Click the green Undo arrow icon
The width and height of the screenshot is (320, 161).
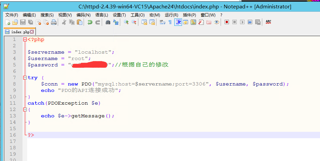point(90,22)
